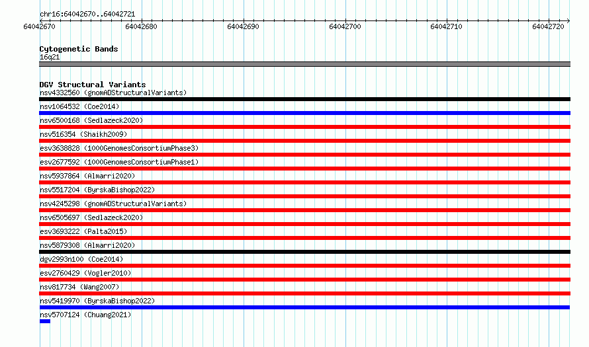The image size is (589, 347).
Task: Click the nsv5937864 (Almarri2020) label
Action: tap(87, 176)
